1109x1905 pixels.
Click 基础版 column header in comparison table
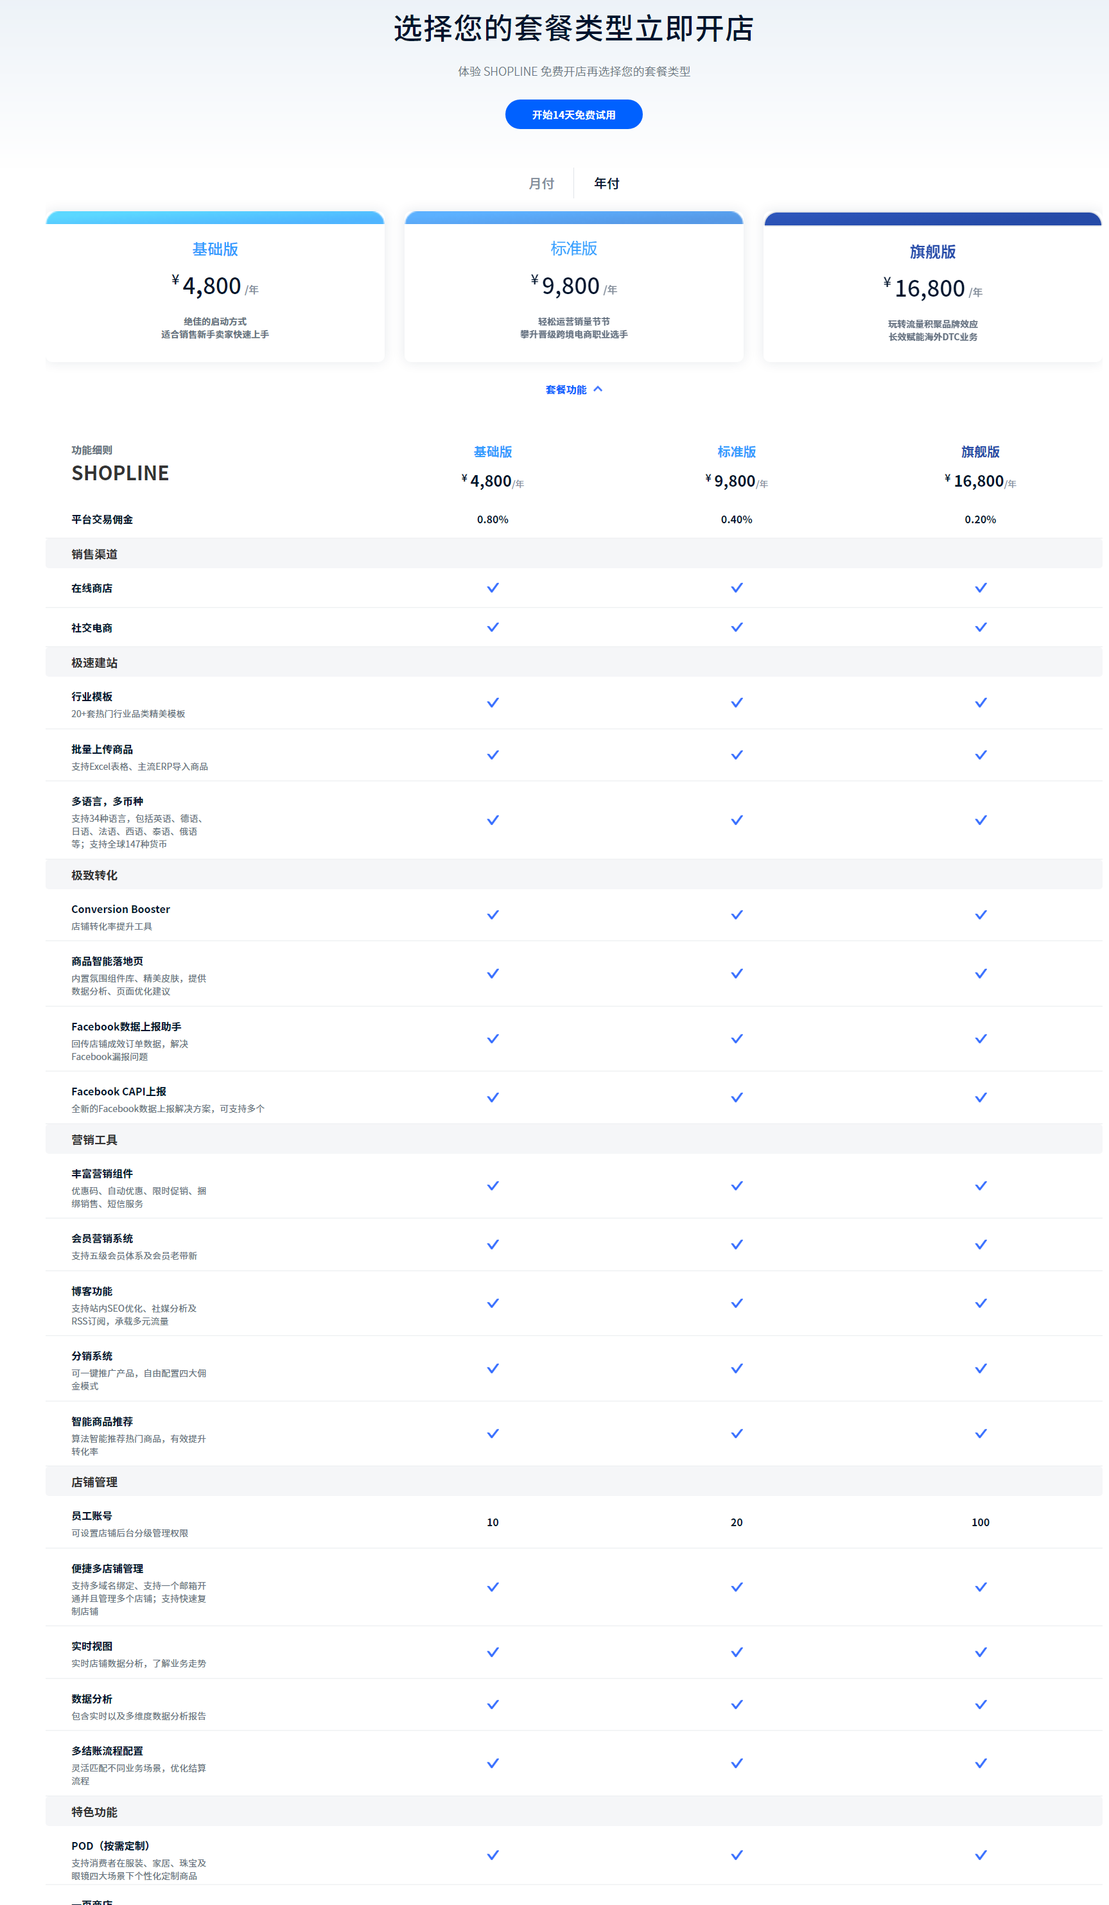[493, 451]
